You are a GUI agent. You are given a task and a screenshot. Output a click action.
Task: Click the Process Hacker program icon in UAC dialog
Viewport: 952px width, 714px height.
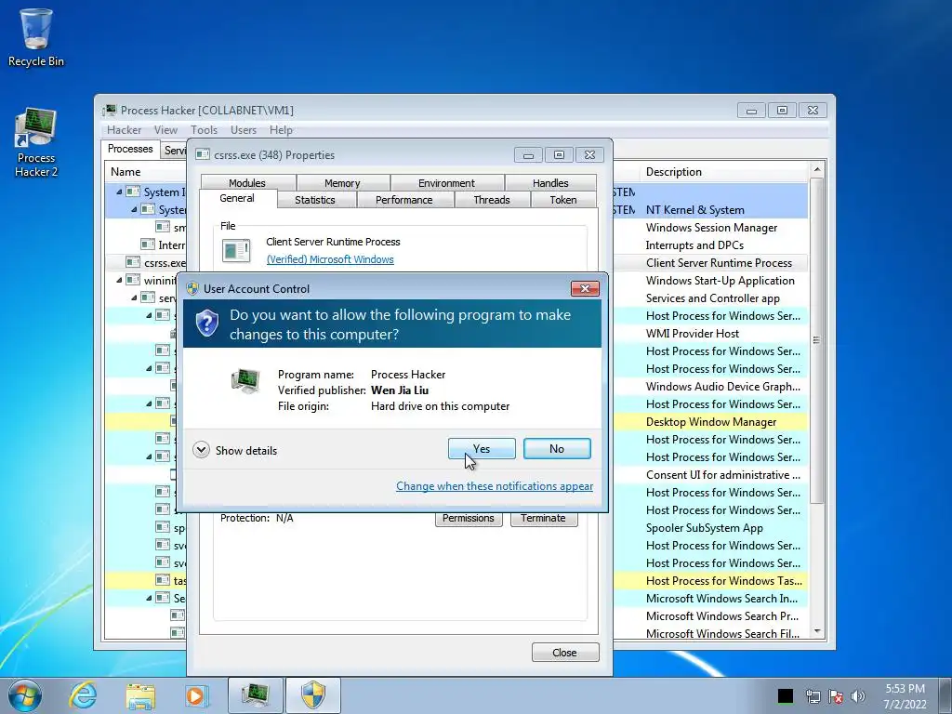tap(245, 381)
